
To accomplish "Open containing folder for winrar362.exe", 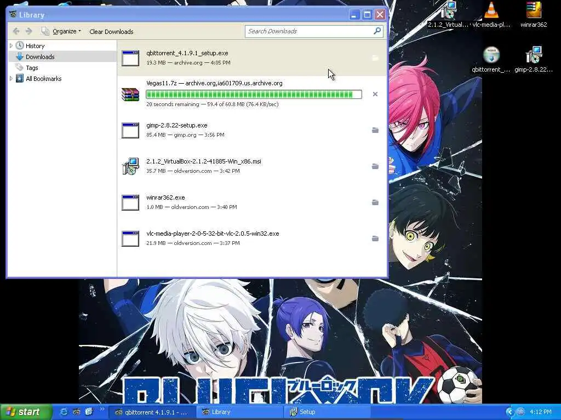I will tap(375, 202).
